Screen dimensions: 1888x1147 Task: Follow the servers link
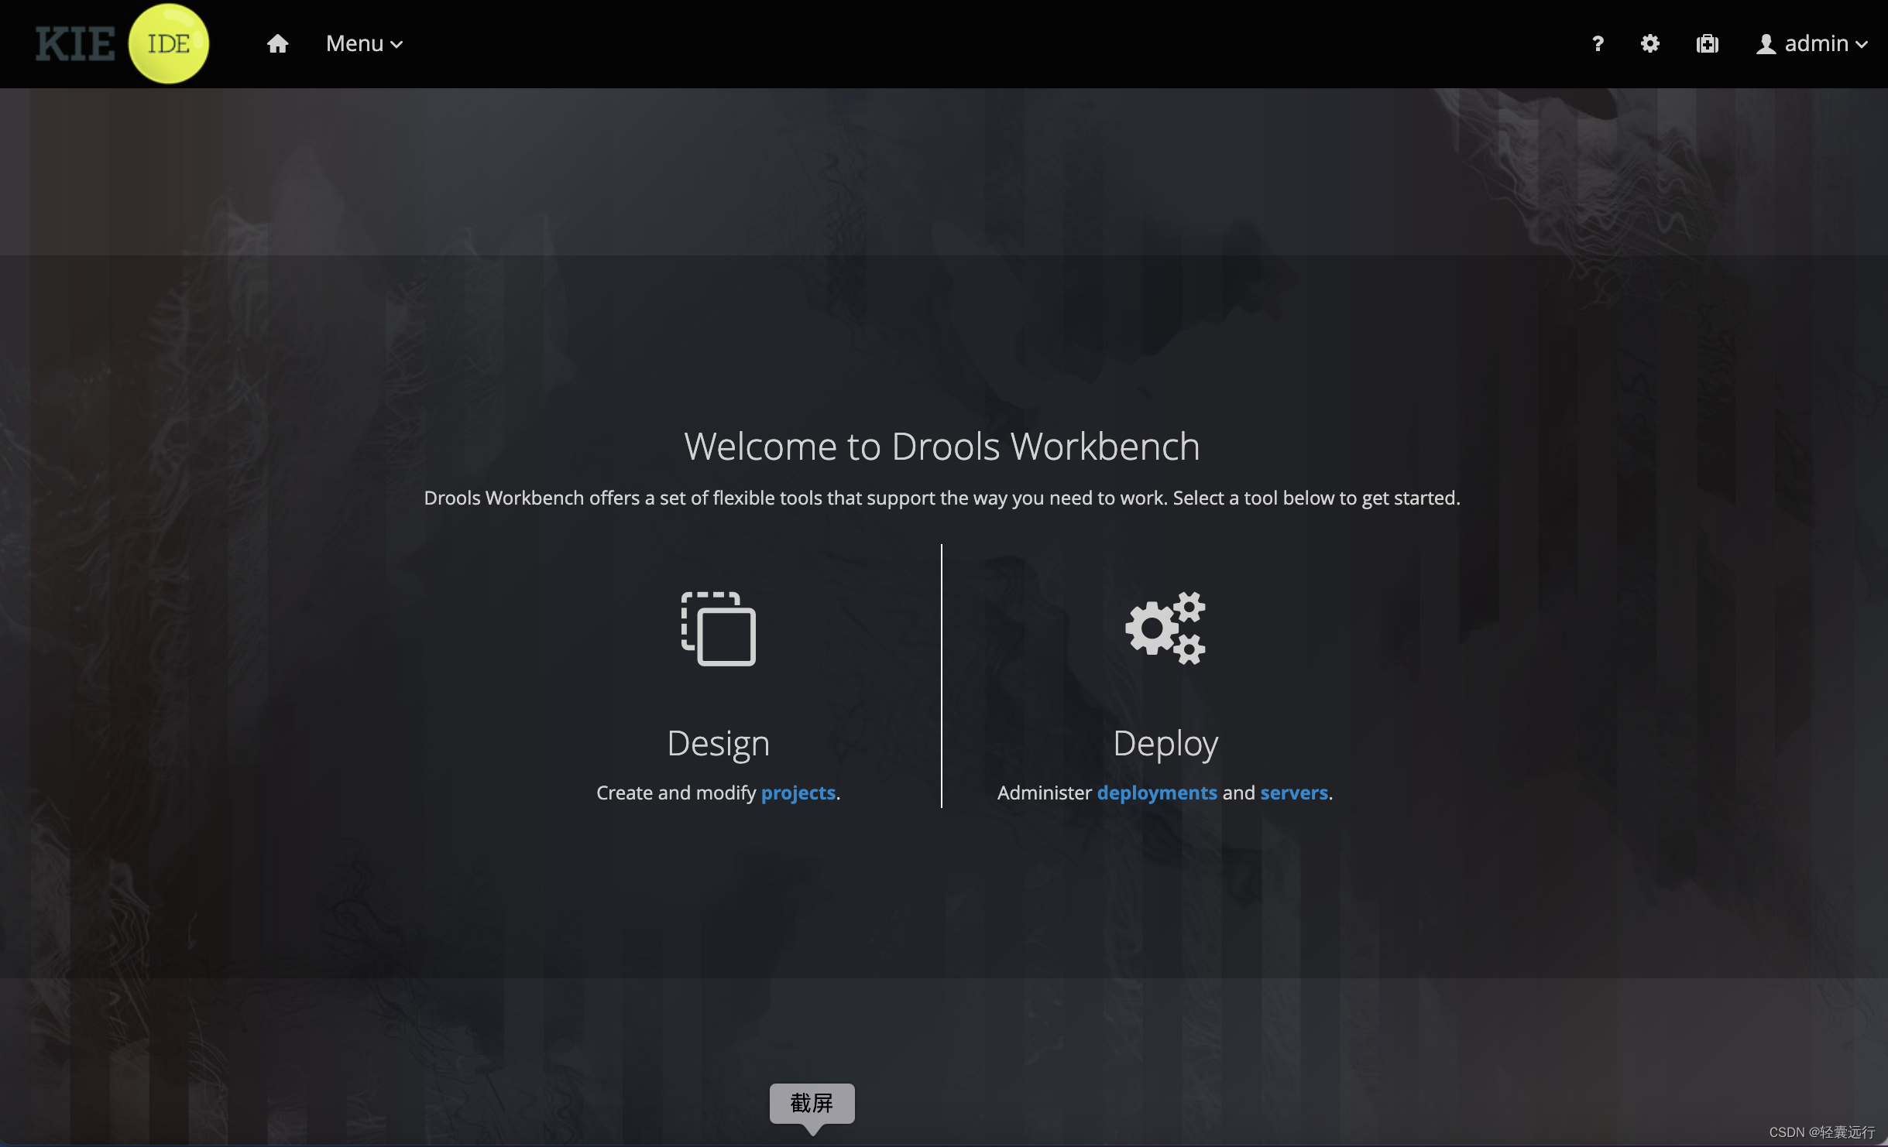tap(1294, 793)
